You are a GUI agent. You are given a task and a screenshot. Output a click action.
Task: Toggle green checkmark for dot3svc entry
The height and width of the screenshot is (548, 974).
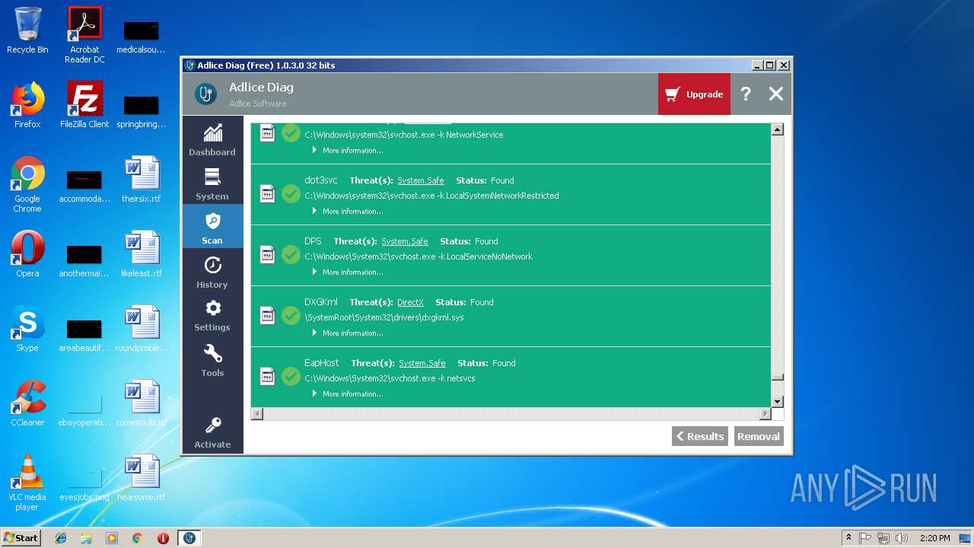point(291,194)
